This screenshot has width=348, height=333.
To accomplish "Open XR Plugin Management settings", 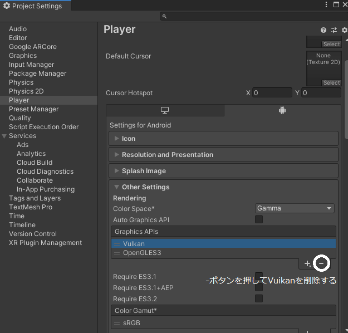I will (45, 243).
